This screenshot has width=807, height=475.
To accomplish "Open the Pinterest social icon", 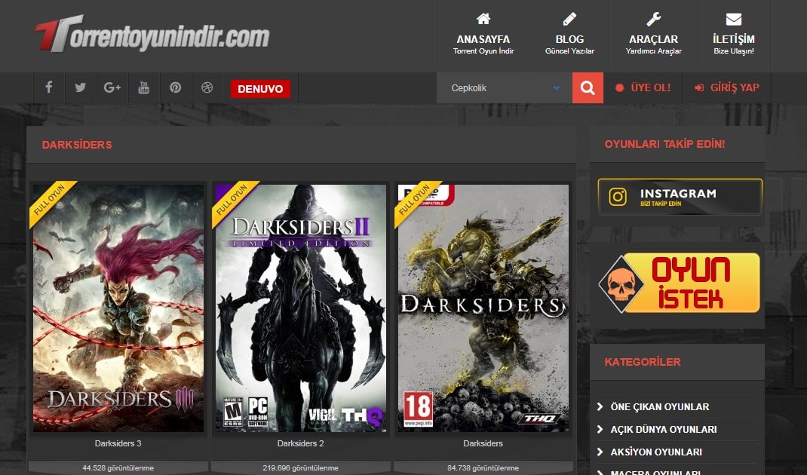I will click(176, 87).
